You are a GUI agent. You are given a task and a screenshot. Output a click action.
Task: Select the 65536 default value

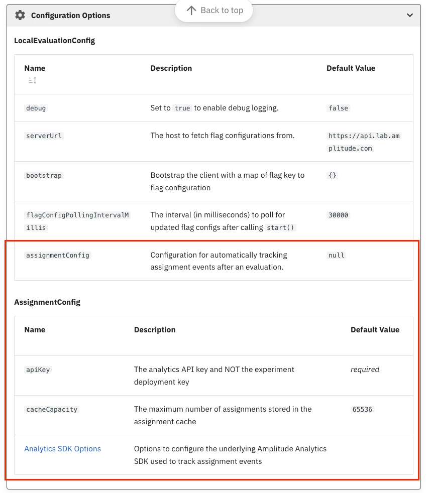[x=362, y=409]
